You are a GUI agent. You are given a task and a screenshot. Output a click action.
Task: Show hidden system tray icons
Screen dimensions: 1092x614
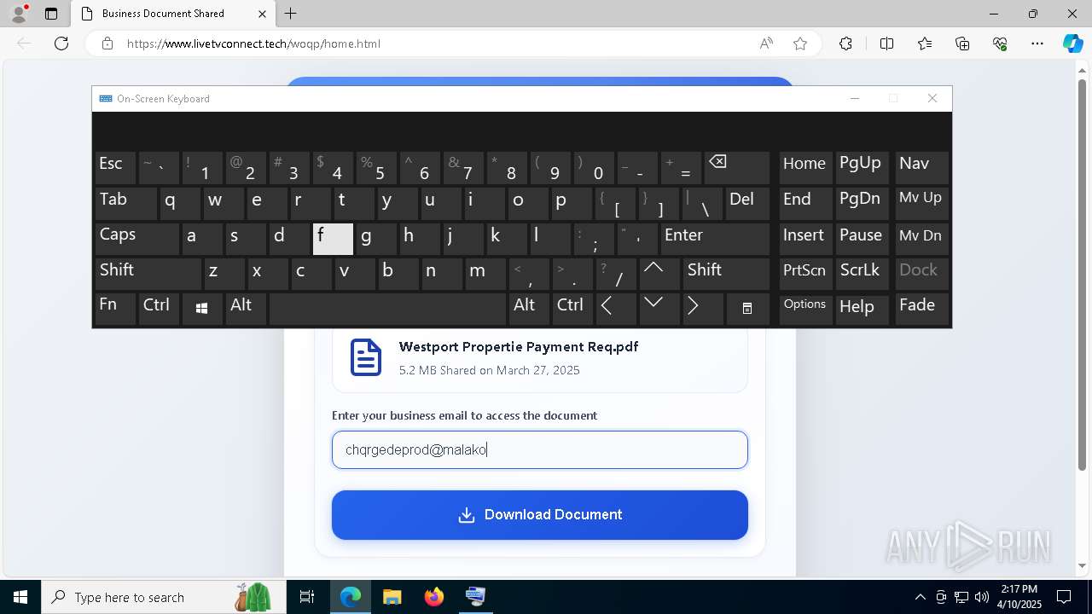pyautogui.click(x=920, y=597)
